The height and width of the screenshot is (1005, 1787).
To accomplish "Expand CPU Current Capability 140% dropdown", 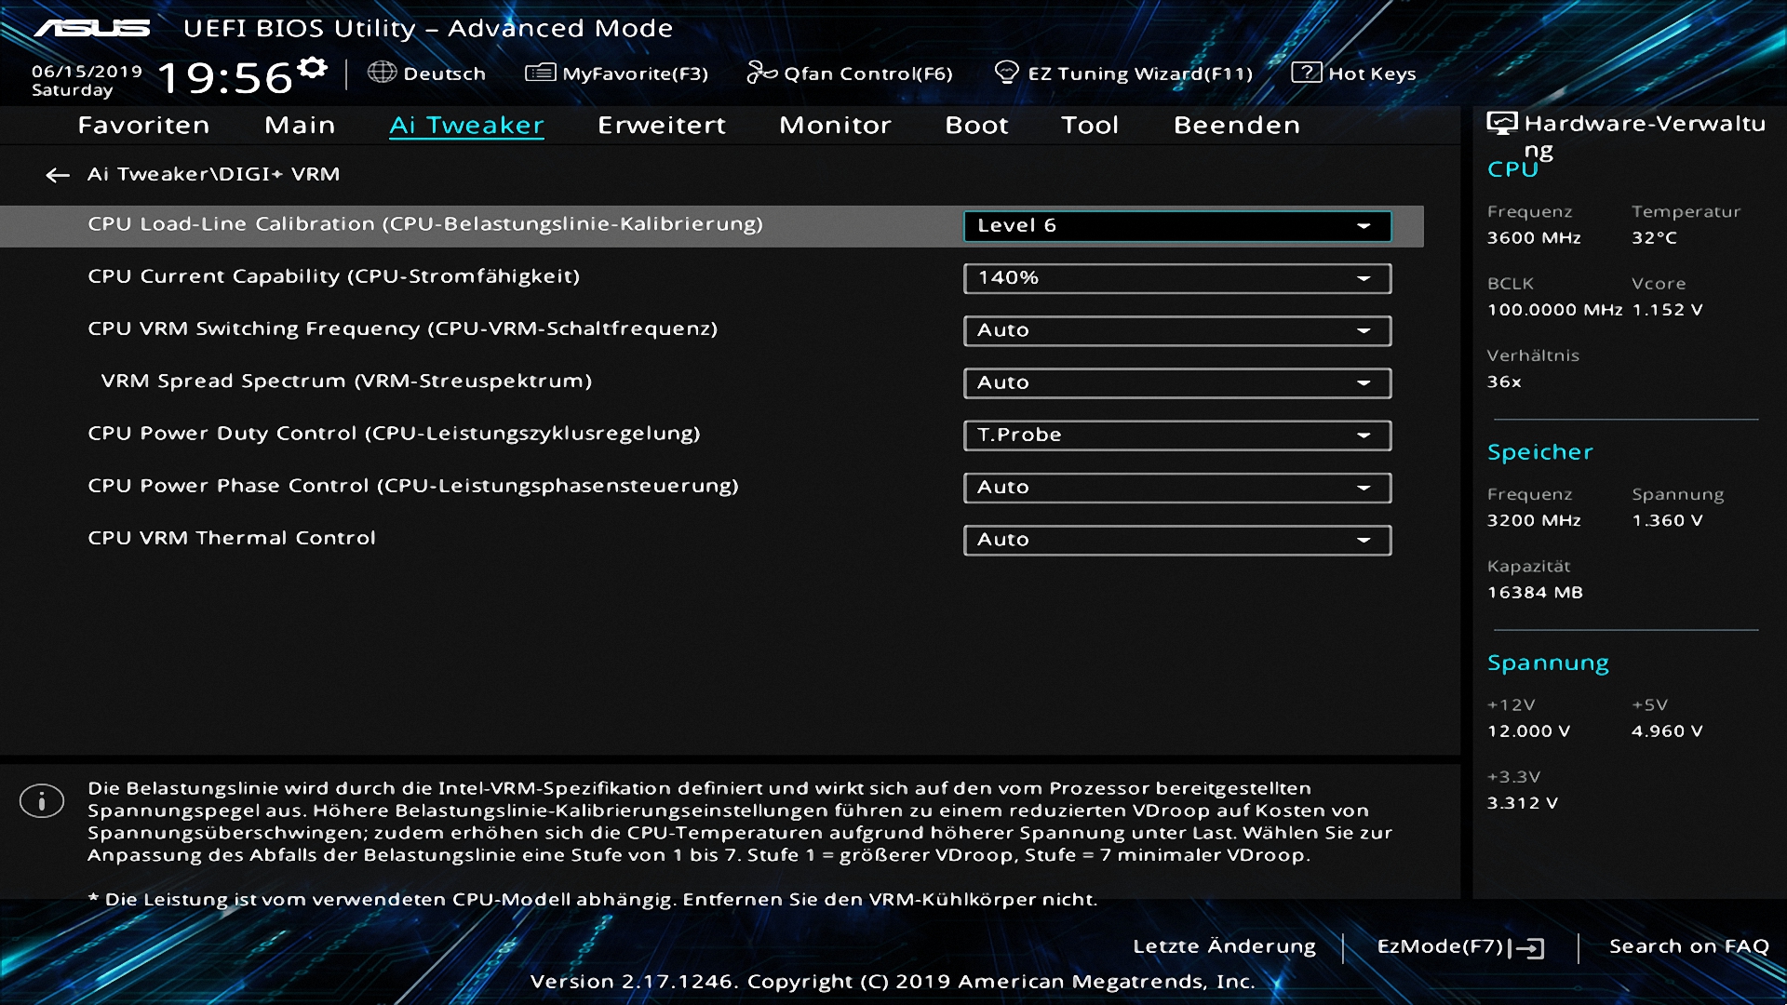I will 1176,278.
